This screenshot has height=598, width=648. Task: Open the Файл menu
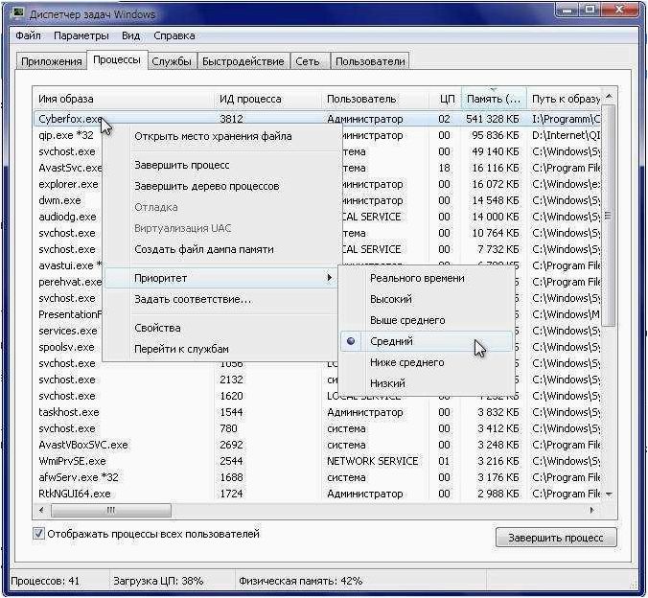click(x=28, y=35)
